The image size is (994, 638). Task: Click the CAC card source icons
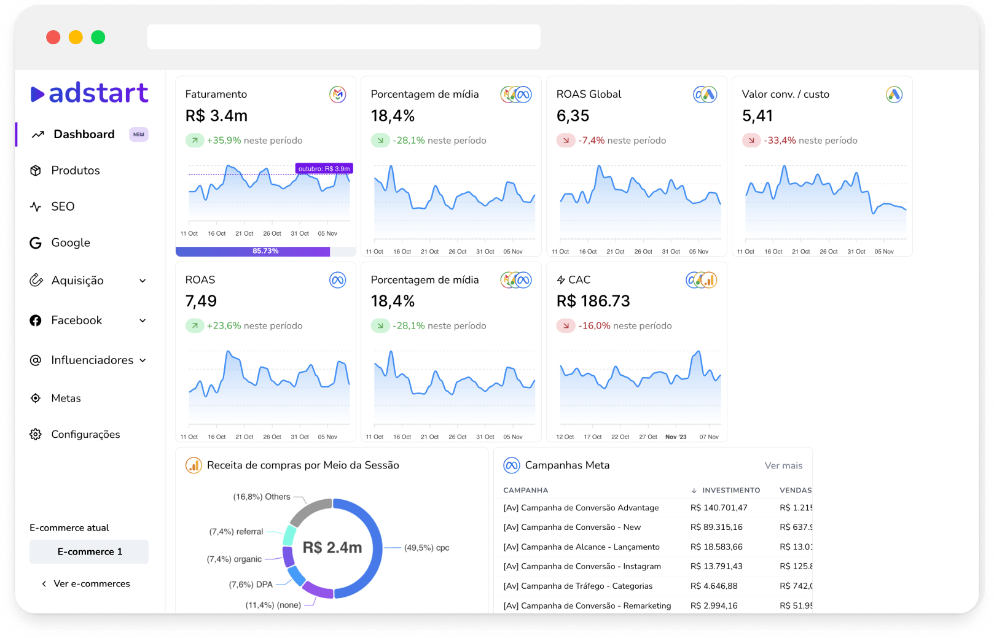click(x=702, y=280)
